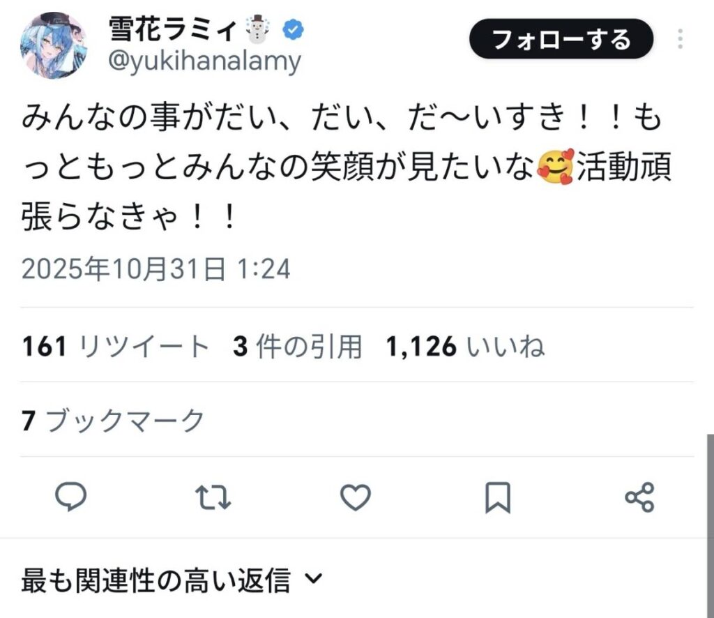Show the 1,126 いいね likes list
The width and height of the screenshot is (714, 618).
[465, 346]
